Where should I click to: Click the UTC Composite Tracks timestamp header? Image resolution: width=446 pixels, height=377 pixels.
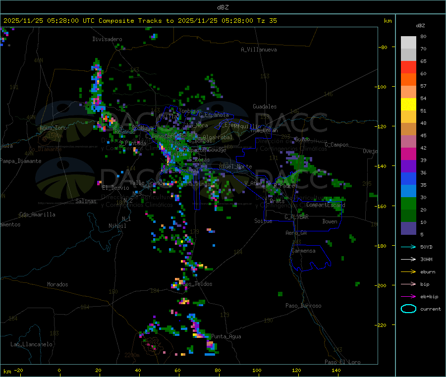(x=140, y=21)
